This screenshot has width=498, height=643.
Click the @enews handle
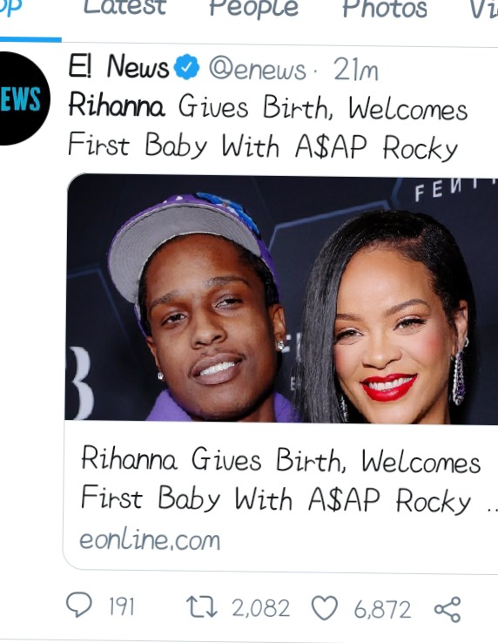click(x=258, y=70)
